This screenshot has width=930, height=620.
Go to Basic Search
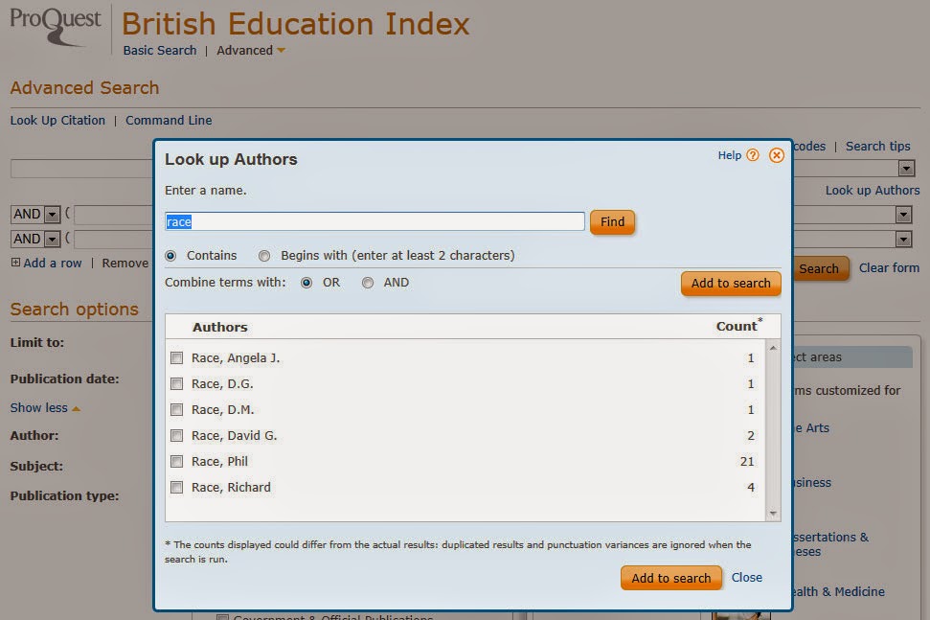pos(160,51)
